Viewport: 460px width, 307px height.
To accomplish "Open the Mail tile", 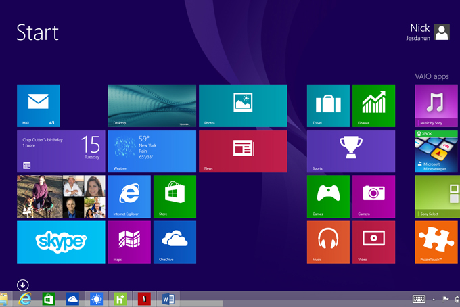I will pyautogui.click(x=38, y=105).
